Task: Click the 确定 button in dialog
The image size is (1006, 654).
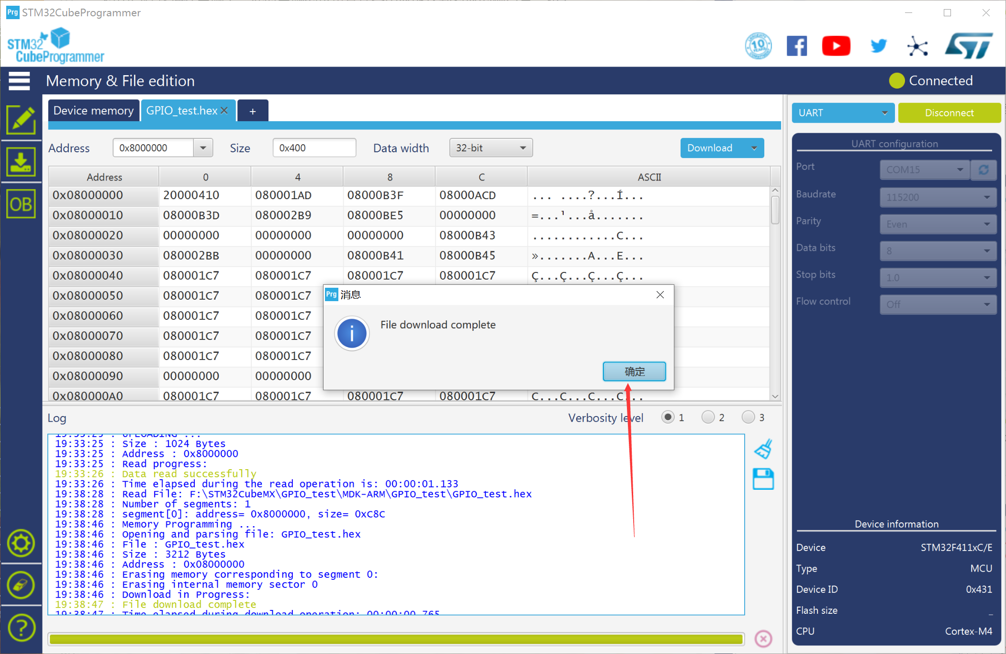Action: coord(634,372)
